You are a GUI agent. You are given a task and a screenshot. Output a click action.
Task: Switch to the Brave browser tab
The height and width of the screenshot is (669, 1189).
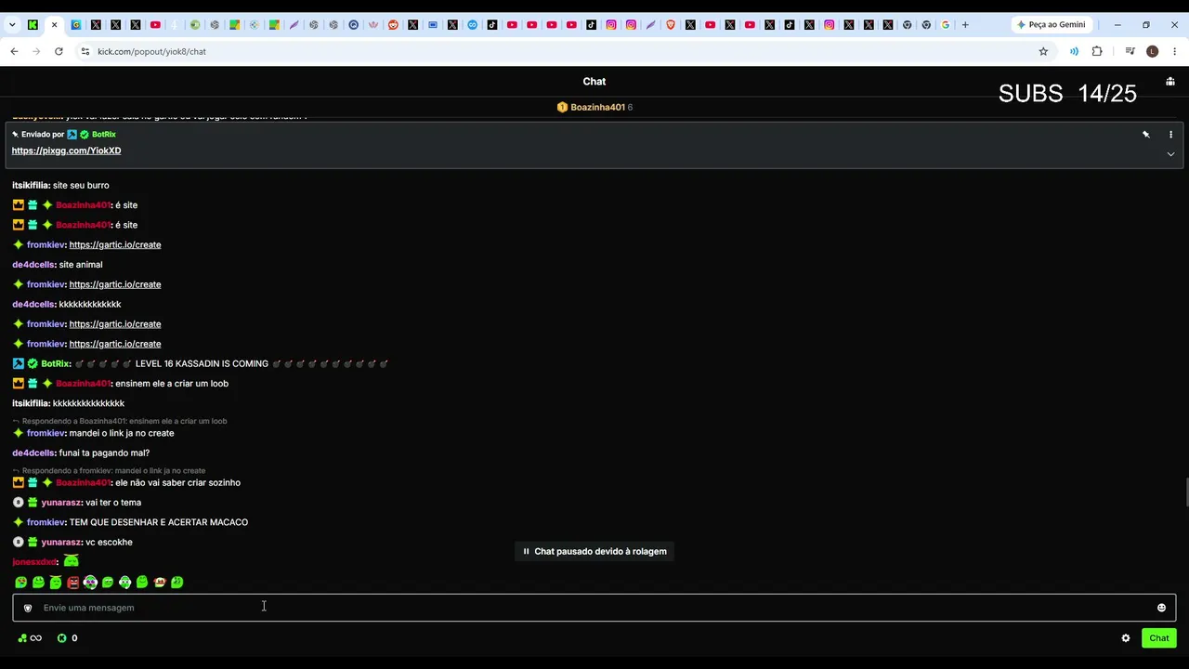click(x=671, y=25)
